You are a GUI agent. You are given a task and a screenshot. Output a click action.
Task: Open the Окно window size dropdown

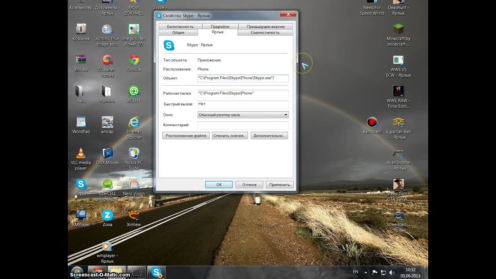[x=243, y=115]
